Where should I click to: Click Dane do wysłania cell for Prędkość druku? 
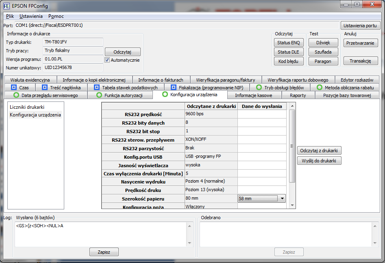tap(262, 190)
